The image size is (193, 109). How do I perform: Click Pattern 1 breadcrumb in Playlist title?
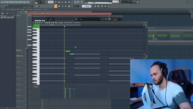click(x=46, y=9)
